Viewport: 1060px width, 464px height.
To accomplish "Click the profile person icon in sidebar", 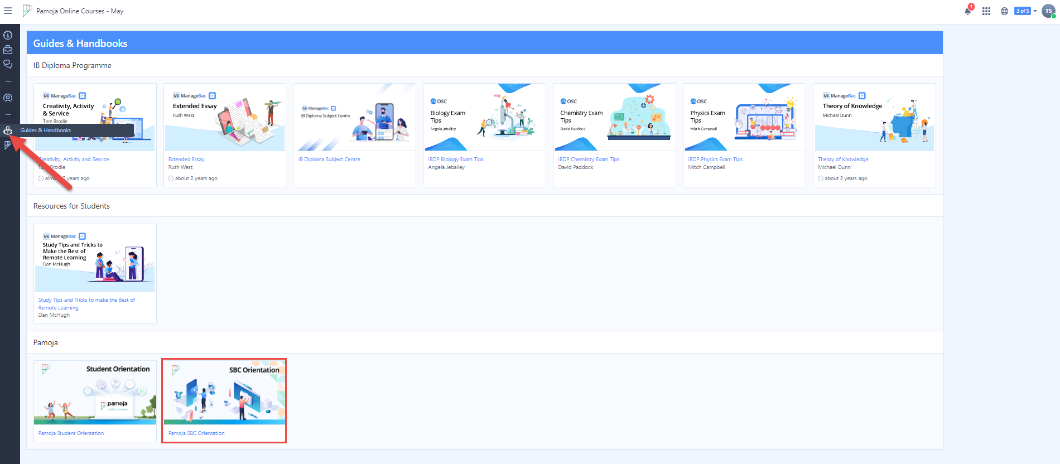I will [x=8, y=98].
